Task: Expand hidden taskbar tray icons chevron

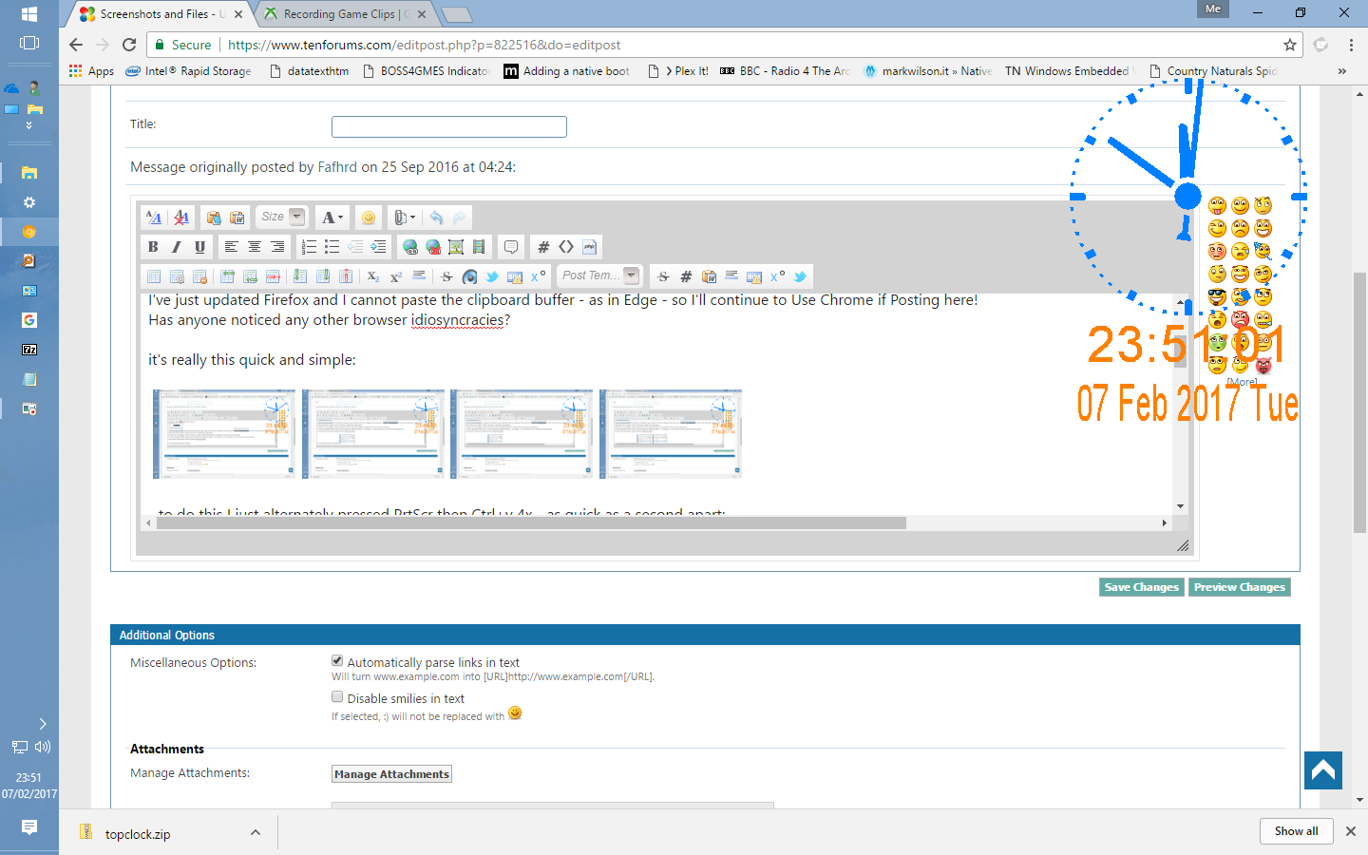Action: (43, 724)
